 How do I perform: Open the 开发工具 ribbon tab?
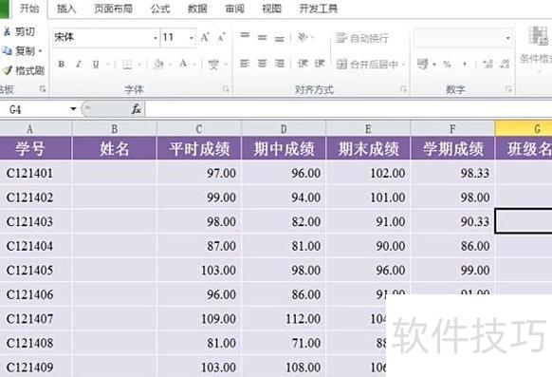tap(319, 9)
